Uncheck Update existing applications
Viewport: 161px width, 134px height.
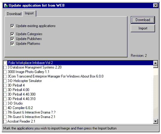pos(12,26)
